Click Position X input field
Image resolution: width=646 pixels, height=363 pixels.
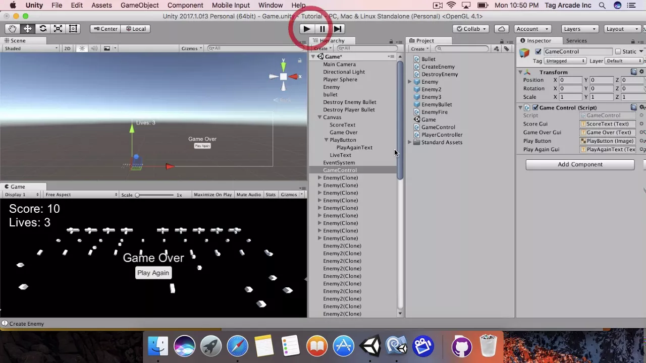(x=570, y=80)
